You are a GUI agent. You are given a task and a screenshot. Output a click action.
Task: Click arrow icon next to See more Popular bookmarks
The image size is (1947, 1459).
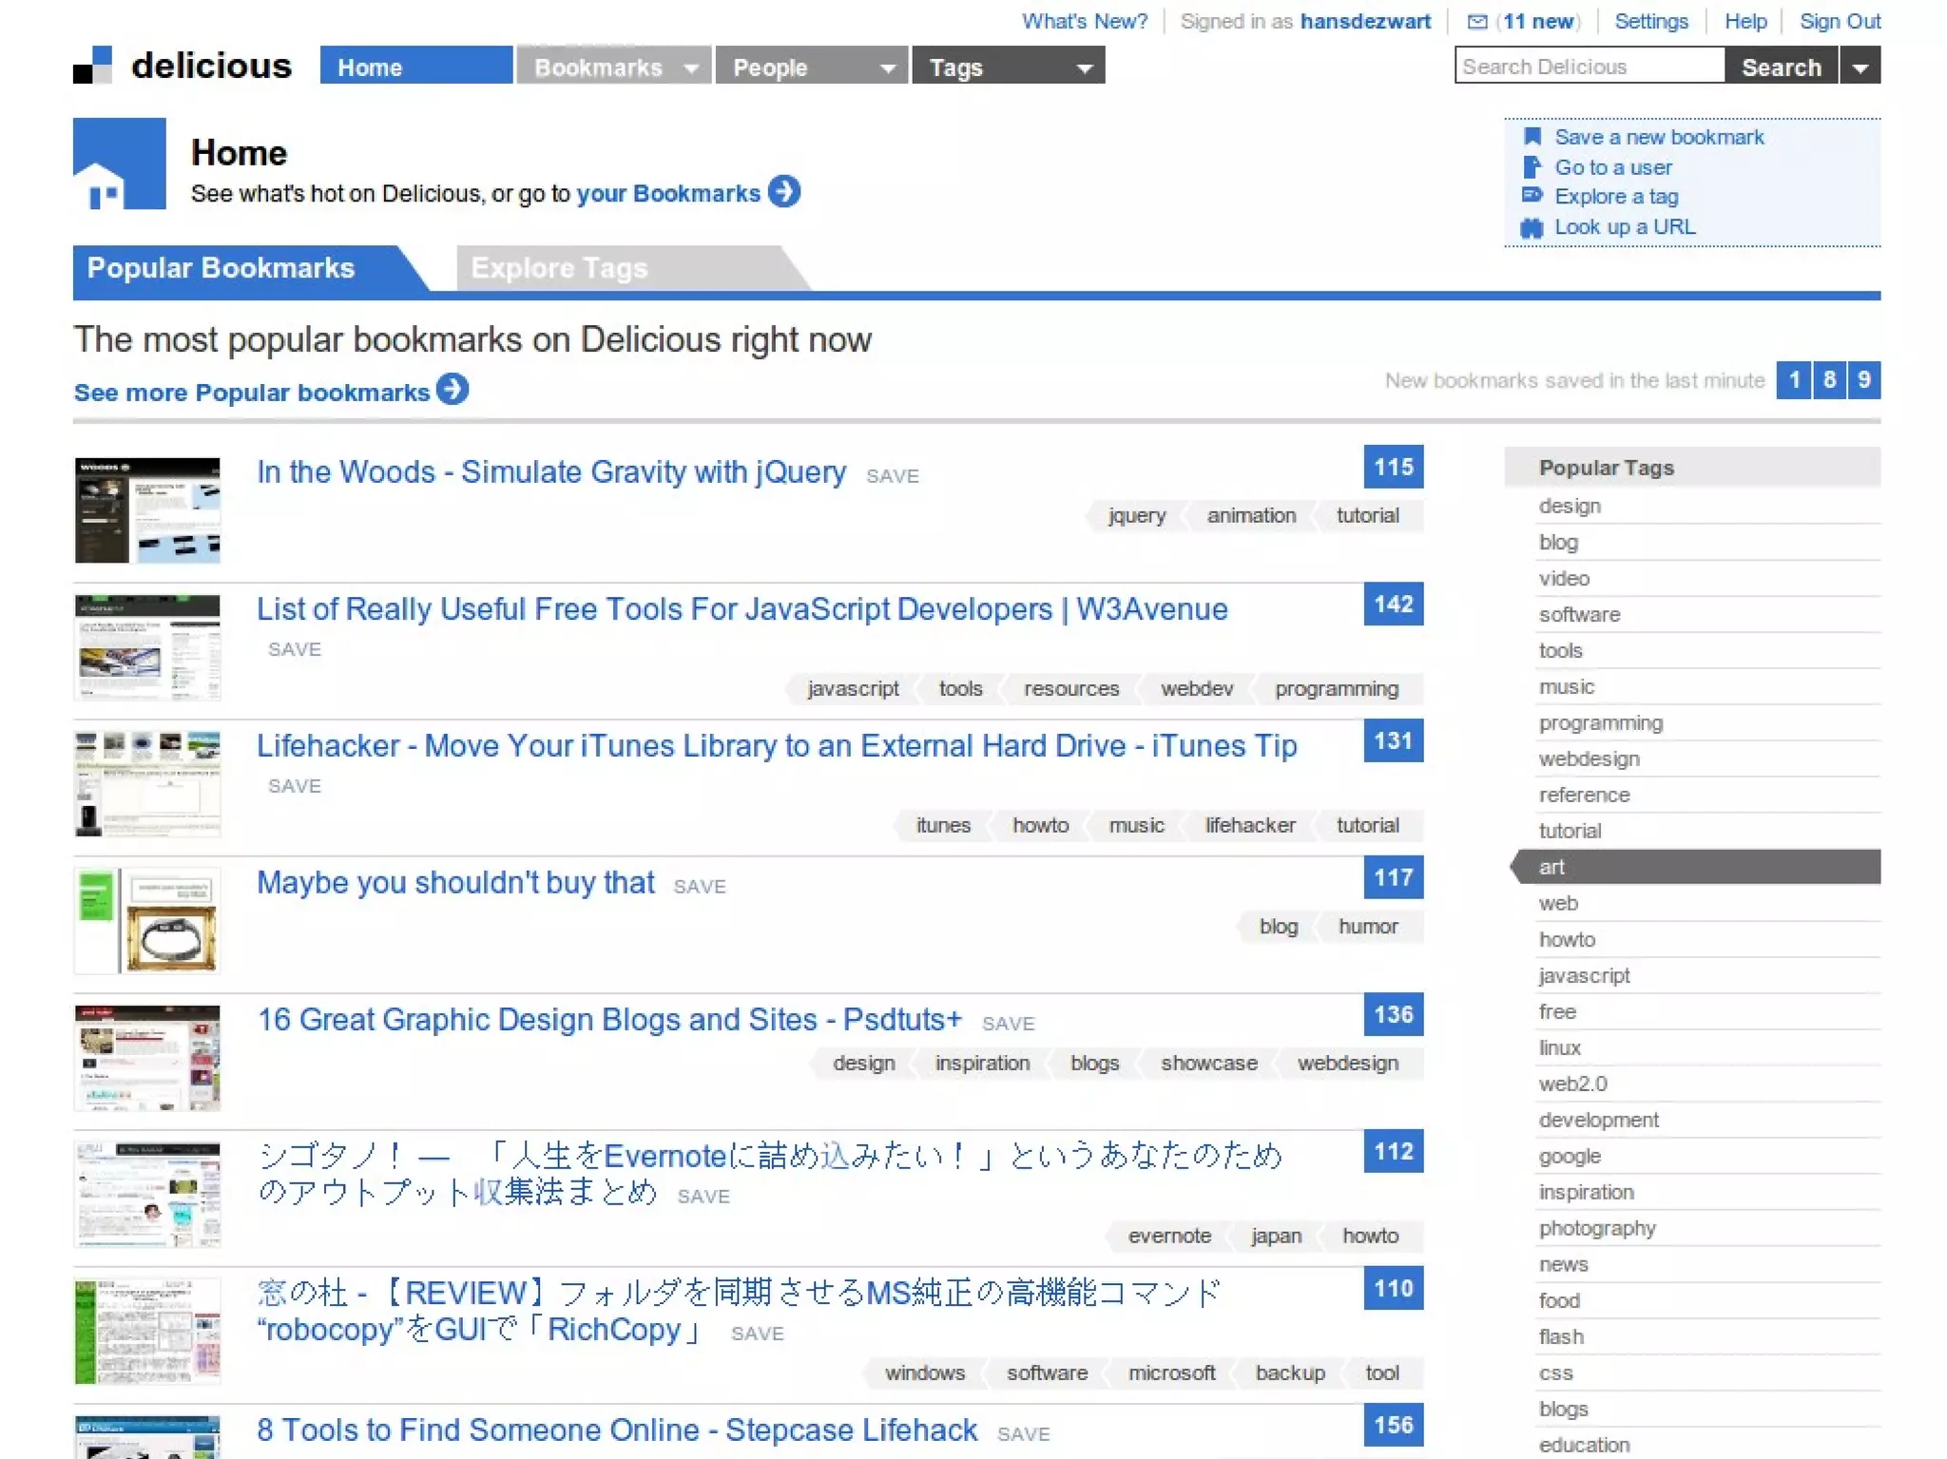point(453,390)
